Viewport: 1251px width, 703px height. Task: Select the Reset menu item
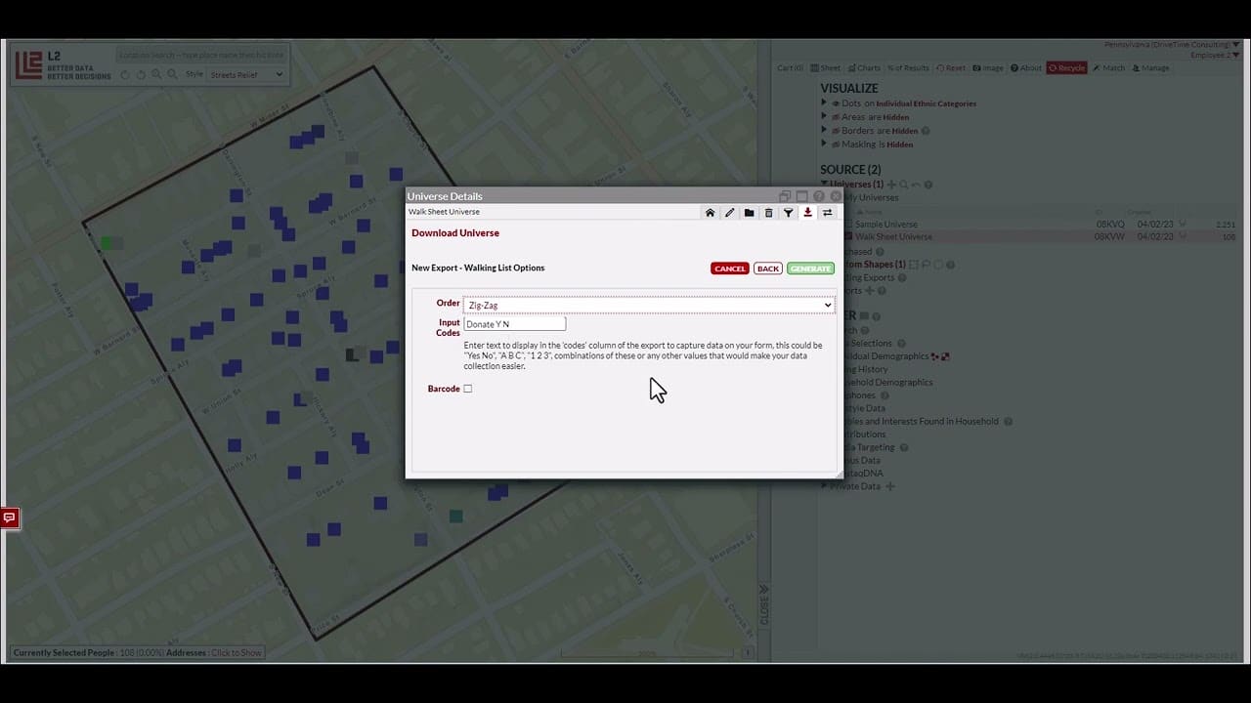point(951,68)
